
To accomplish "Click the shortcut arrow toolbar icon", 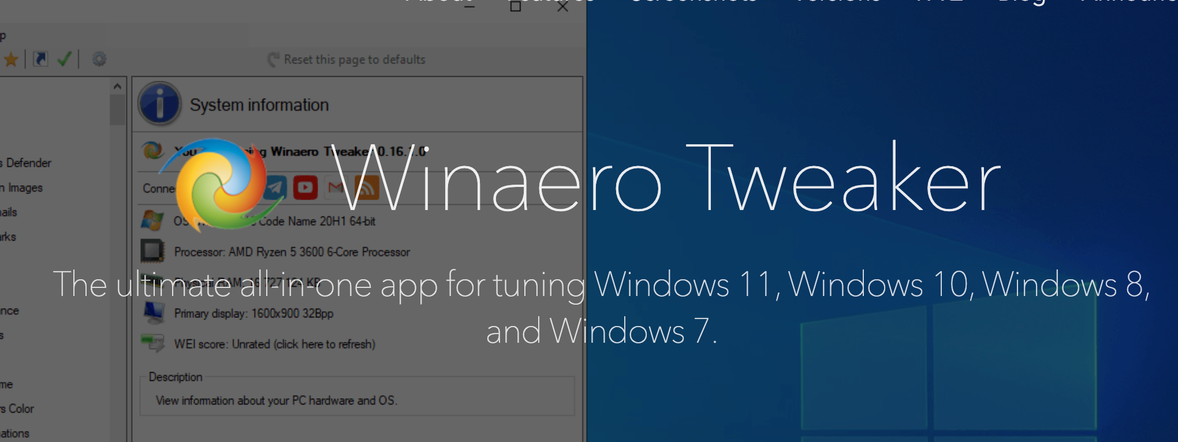I will click(x=40, y=59).
